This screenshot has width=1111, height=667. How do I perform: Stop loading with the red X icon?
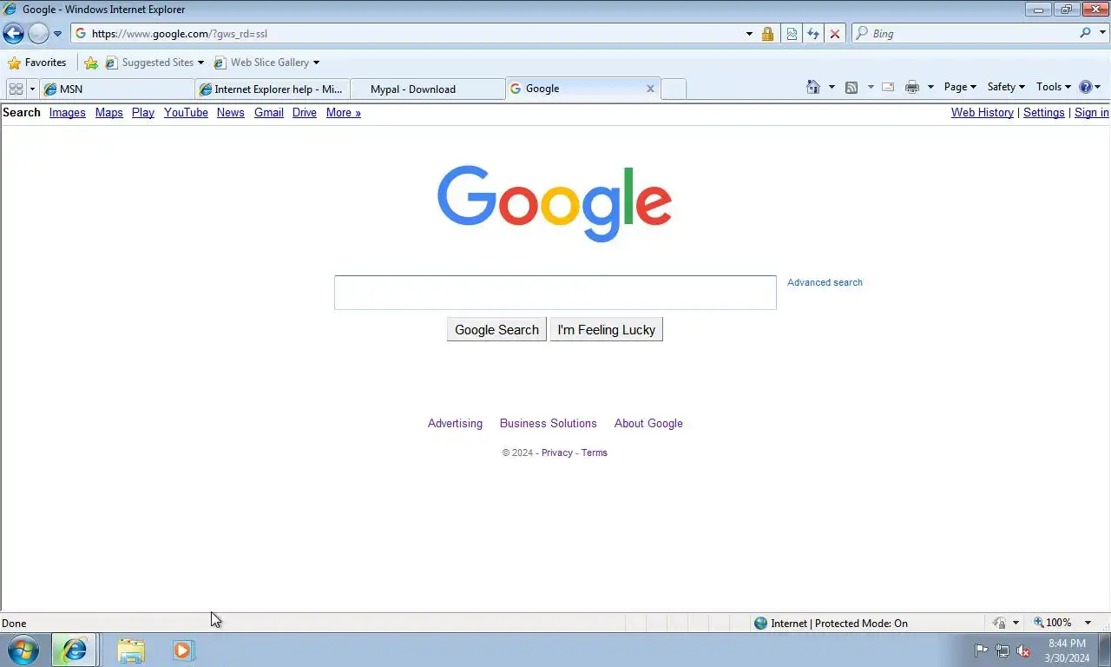[x=835, y=34]
